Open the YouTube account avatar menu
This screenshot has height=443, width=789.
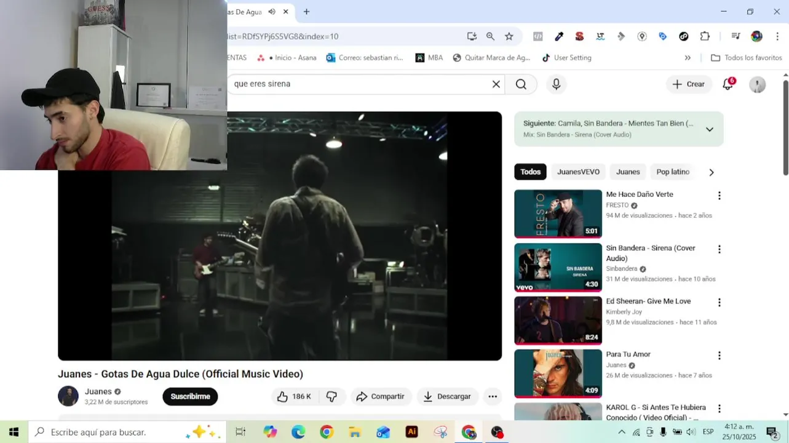pyautogui.click(x=757, y=84)
